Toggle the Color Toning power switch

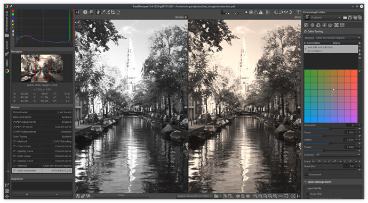306,31
